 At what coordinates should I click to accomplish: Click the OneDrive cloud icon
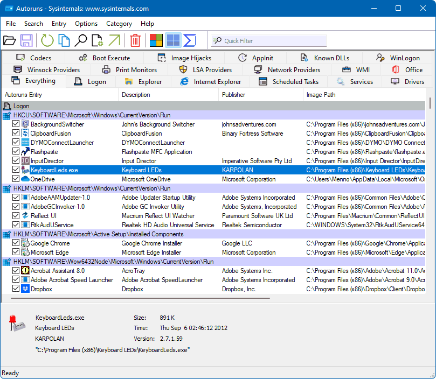(x=25, y=179)
